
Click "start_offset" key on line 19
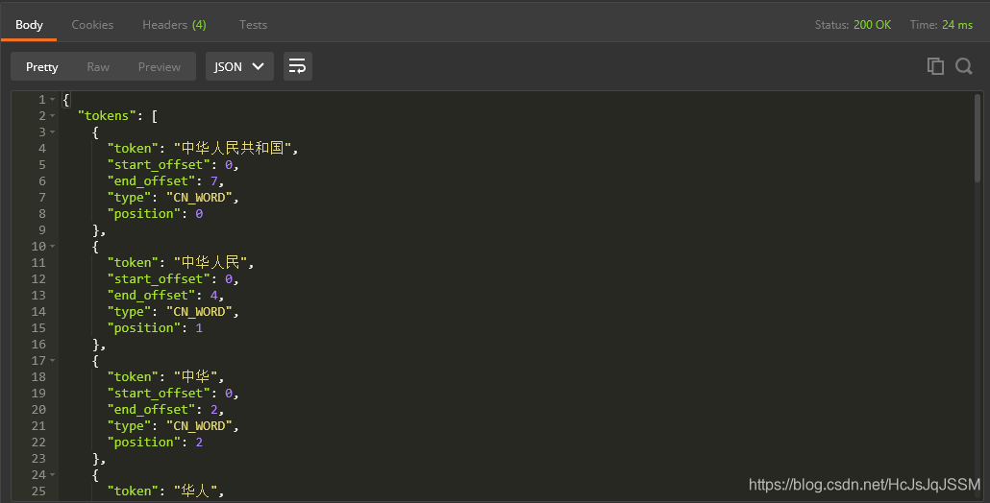[159, 393]
